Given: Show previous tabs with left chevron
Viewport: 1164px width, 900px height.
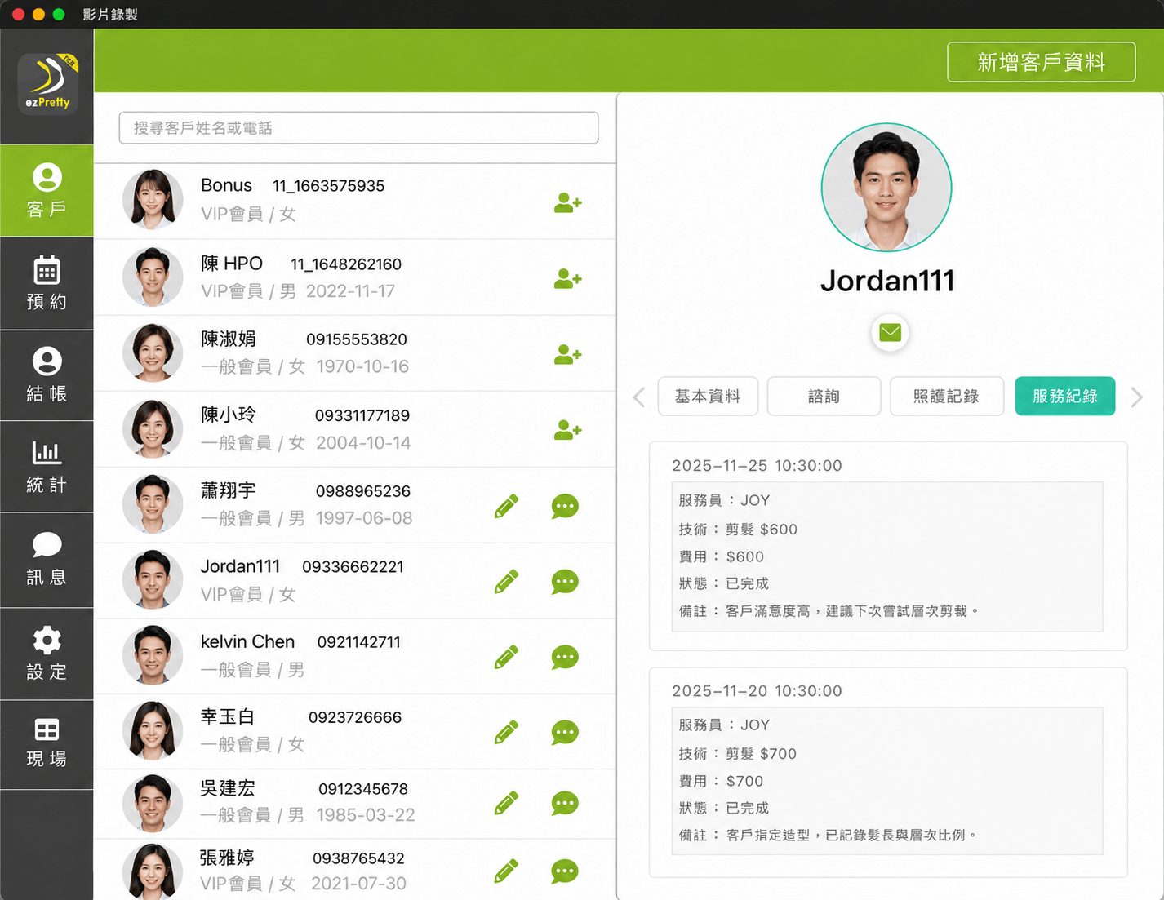Looking at the screenshot, I should [639, 397].
